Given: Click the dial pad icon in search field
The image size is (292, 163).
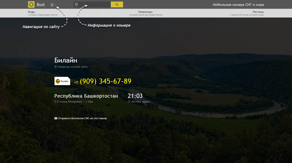Looking at the screenshot, I should pyautogui.click(x=76, y=4).
